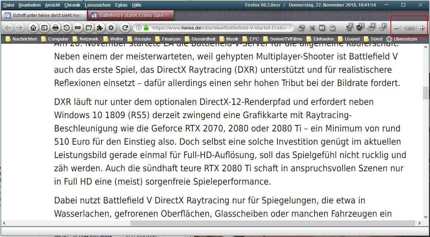Print the page with the printer icon
Image resolution: width=430 pixels, height=237 pixels.
[x=56, y=28]
